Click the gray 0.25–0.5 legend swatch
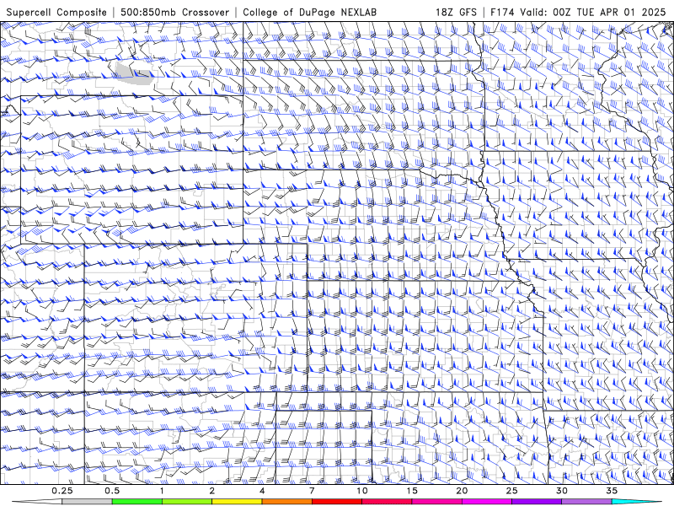674x506 pixels. 87,502
